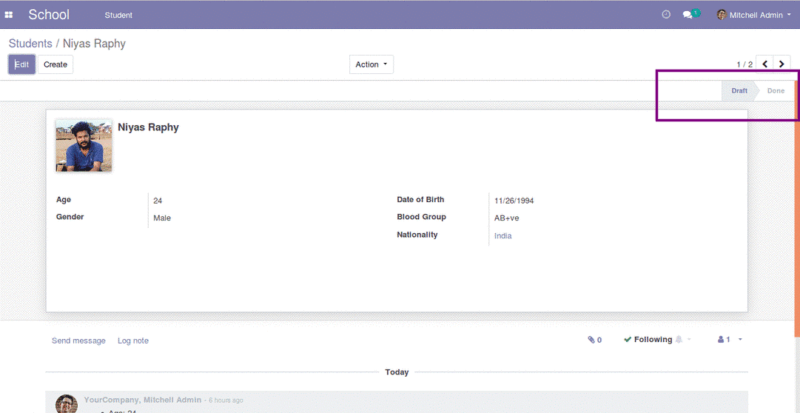Open the apps grid menu icon
The width and height of the screenshot is (800, 413).
click(x=9, y=15)
